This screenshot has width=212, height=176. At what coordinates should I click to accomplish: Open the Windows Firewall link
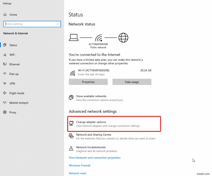pos(79,165)
